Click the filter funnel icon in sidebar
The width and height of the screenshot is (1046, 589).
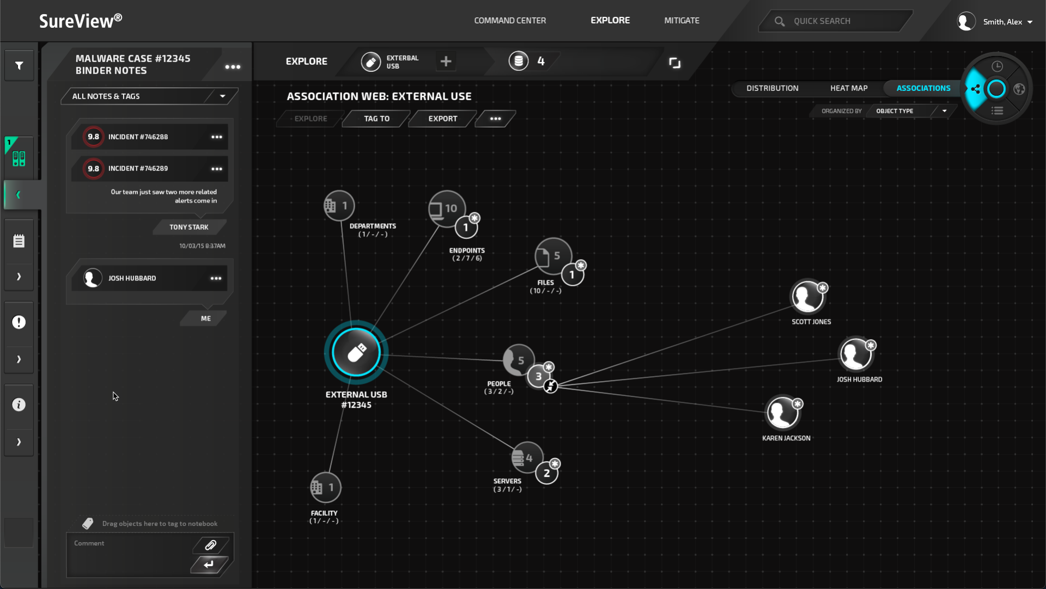coord(19,66)
